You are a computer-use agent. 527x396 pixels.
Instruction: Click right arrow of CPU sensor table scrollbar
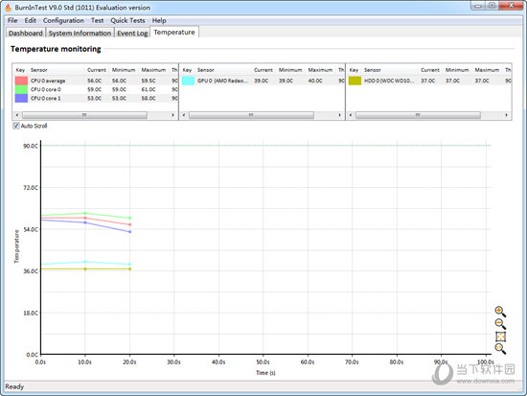(173, 115)
